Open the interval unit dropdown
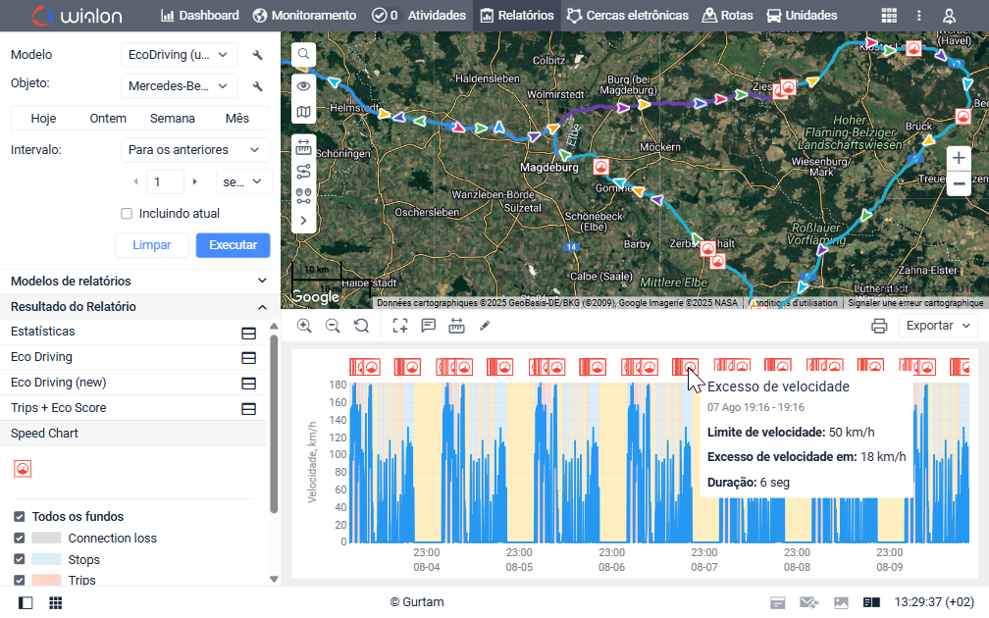The width and height of the screenshot is (989, 618). [243, 181]
